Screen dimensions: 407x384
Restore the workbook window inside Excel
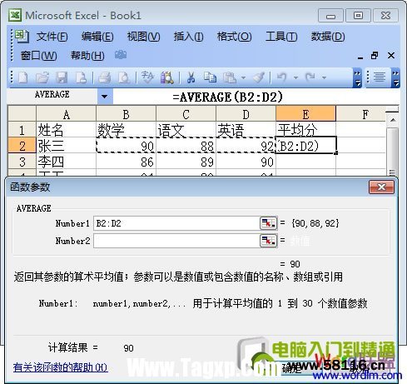(x=375, y=56)
